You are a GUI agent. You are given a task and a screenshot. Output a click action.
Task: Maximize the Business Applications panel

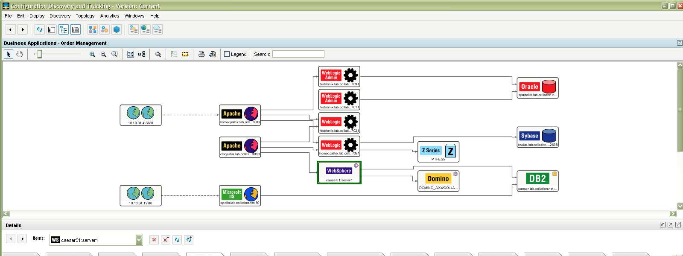tap(680, 43)
